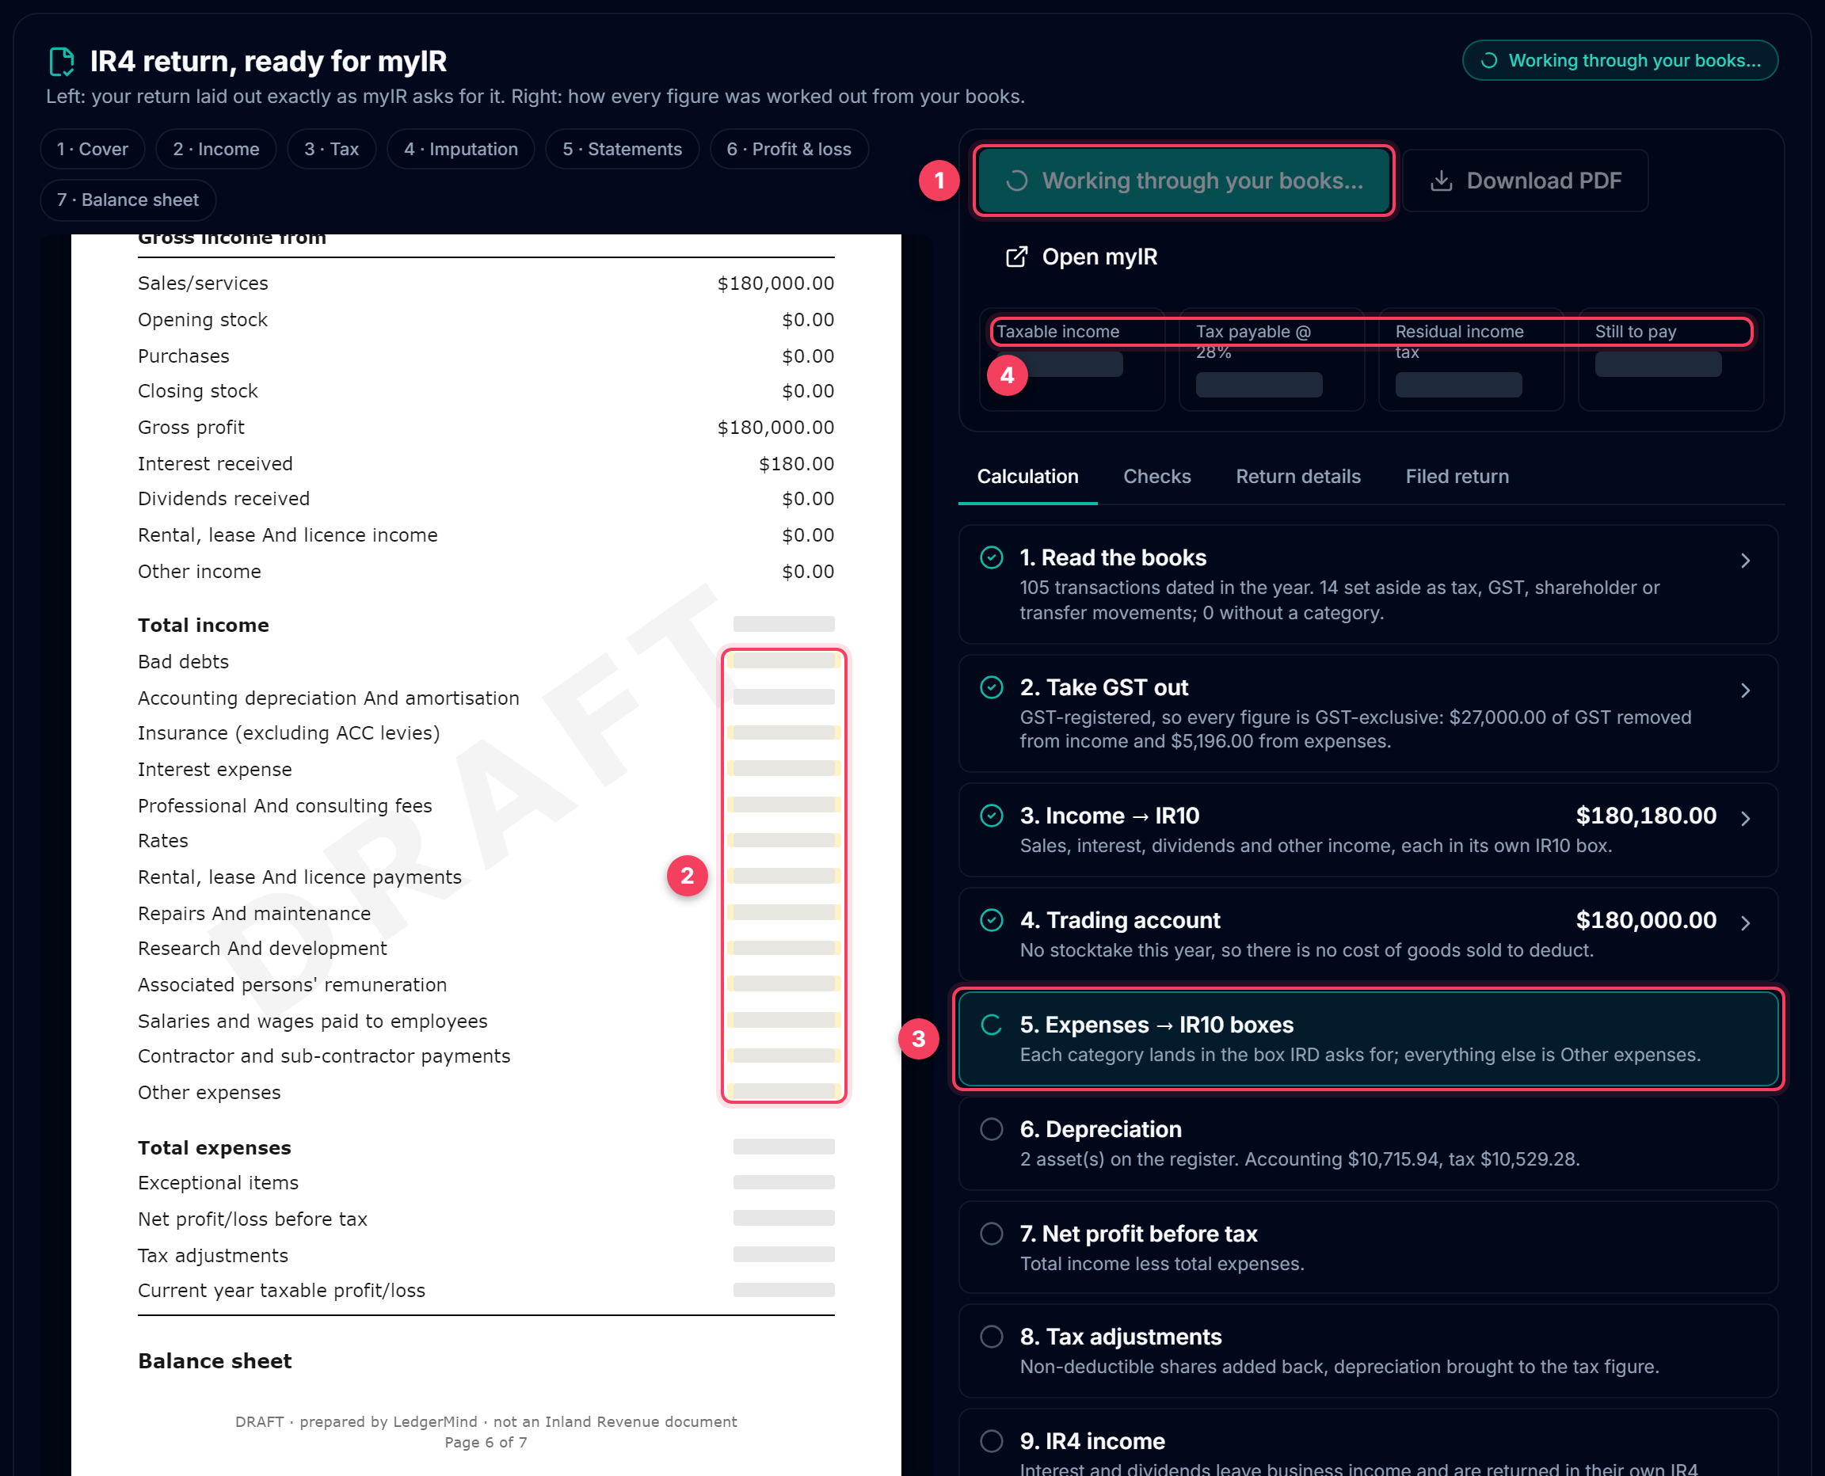This screenshot has width=1825, height=1476.
Task: Click the check icon on Income → IR10
Action: 992,816
